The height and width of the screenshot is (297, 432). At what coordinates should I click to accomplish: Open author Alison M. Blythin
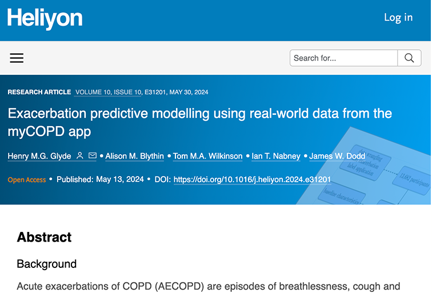pyautogui.click(x=134, y=156)
